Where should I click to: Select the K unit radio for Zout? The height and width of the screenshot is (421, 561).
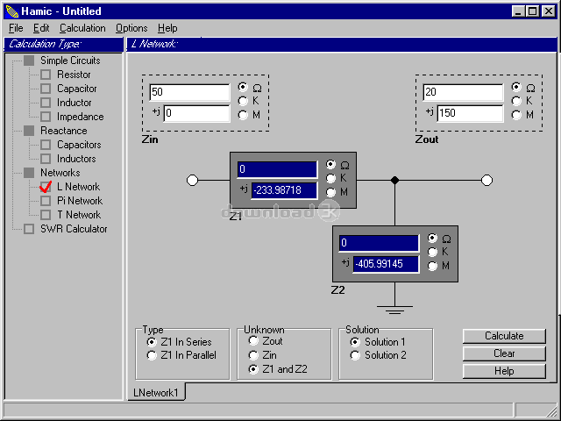click(516, 101)
